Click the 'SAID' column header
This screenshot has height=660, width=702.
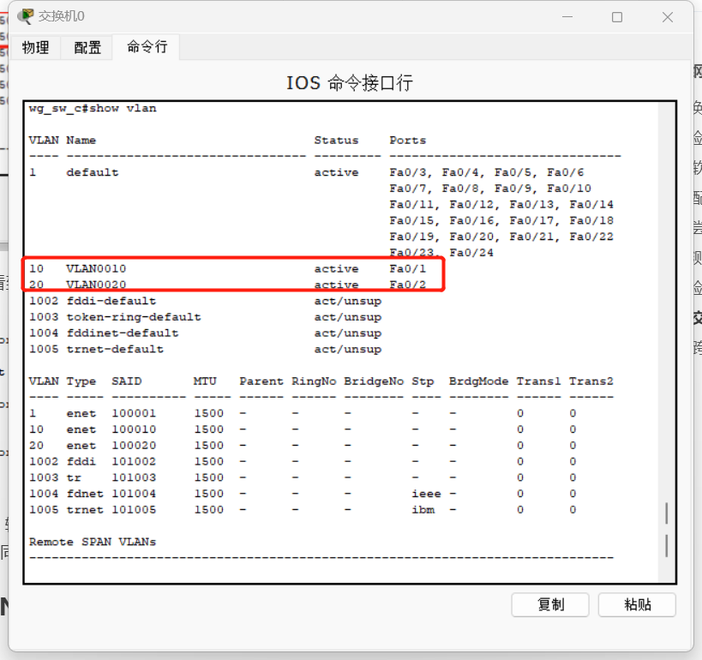[126, 381]
